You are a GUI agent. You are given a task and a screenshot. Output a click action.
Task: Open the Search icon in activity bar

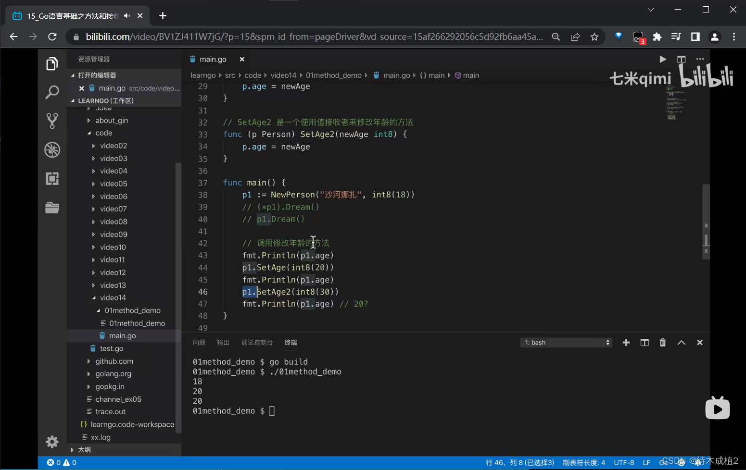52,92
